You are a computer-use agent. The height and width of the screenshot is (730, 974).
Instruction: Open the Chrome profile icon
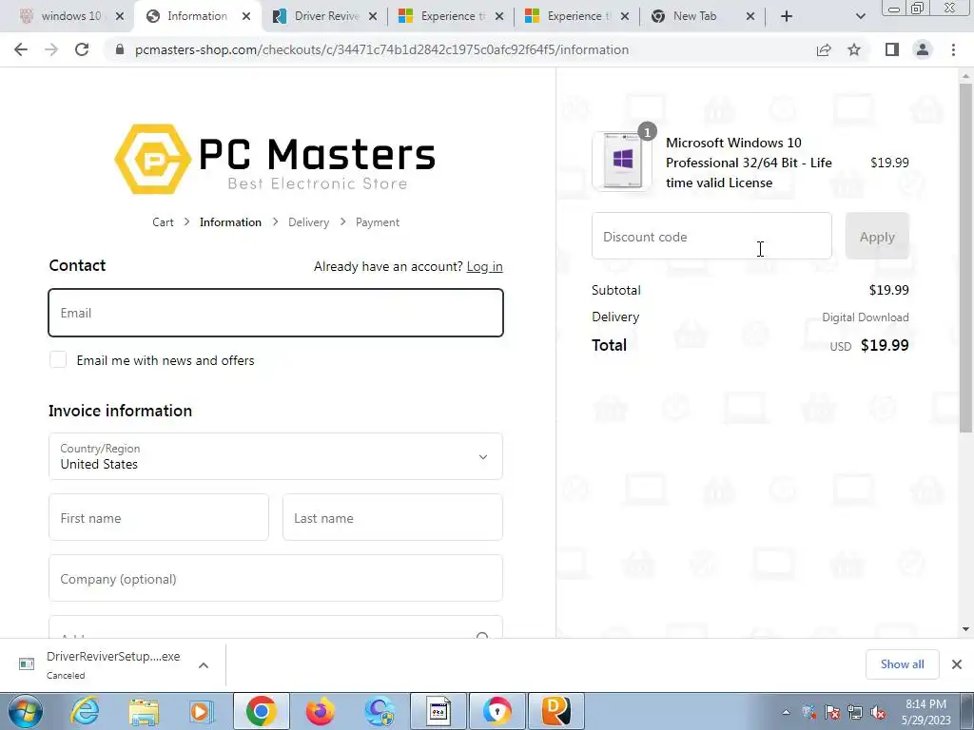coord(923,49)
